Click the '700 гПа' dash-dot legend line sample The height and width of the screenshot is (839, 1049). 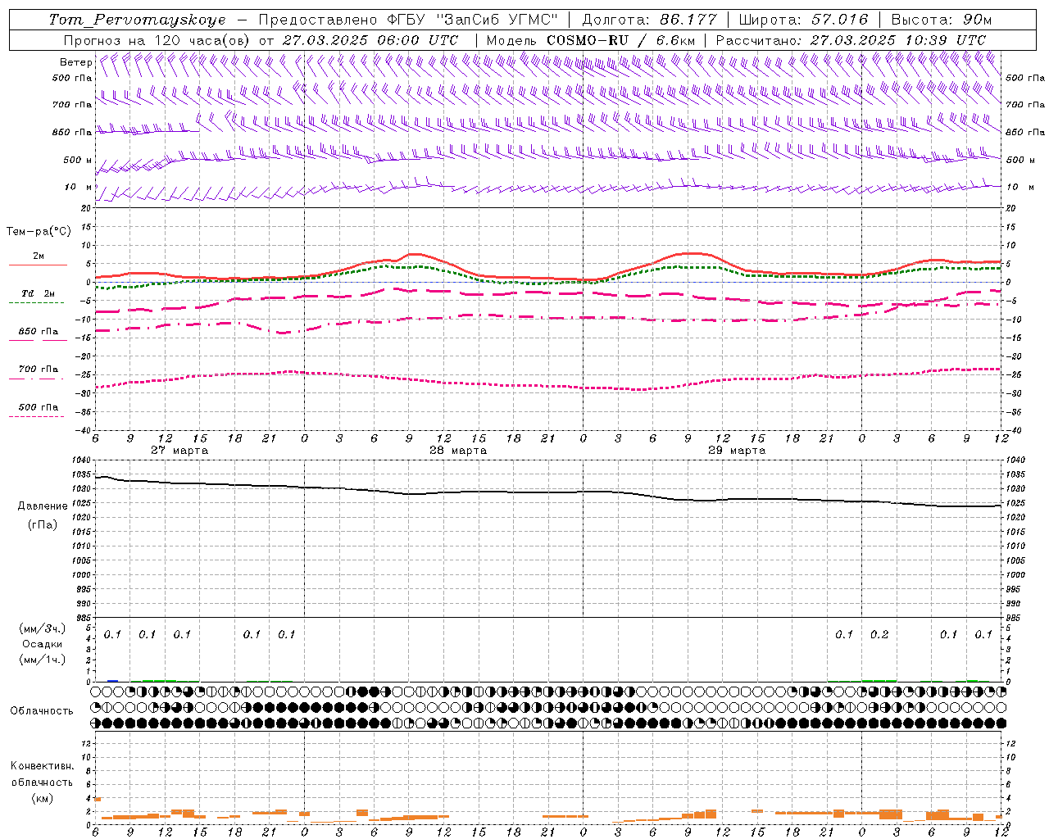36,379
